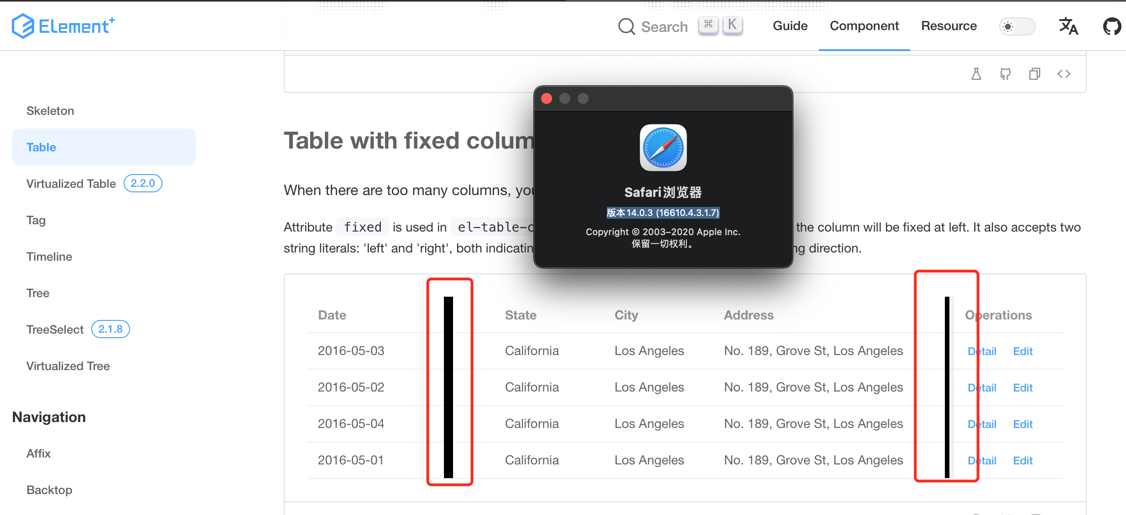Open the GitHub repository icon in header
The image size is (1126, 515).
[1111, 26]
